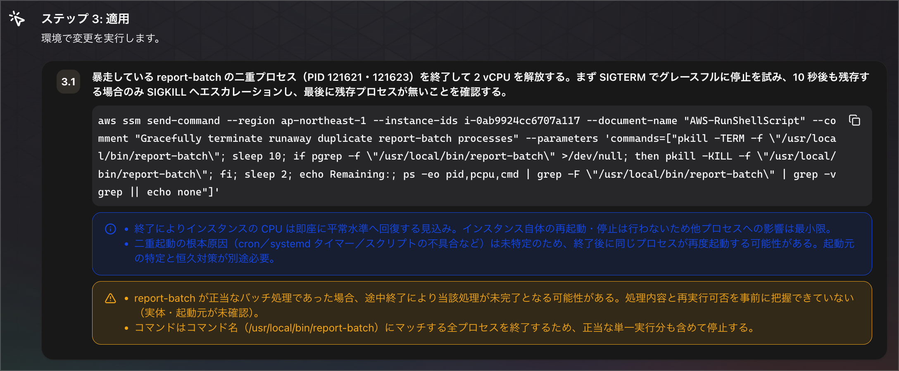Click the warning about 途中終了 of report-batch
Viewport: 899px width, 371px height.
tap(494, 305)
